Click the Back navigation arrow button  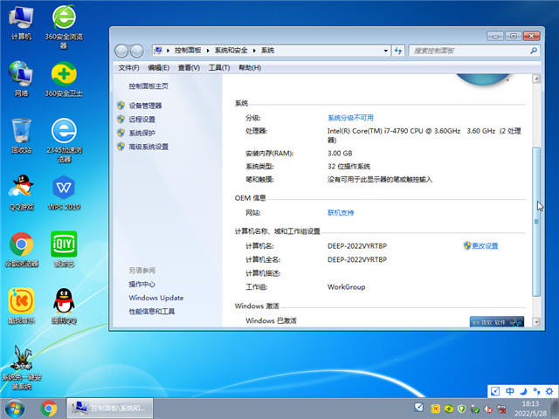[x=121, y=51]
